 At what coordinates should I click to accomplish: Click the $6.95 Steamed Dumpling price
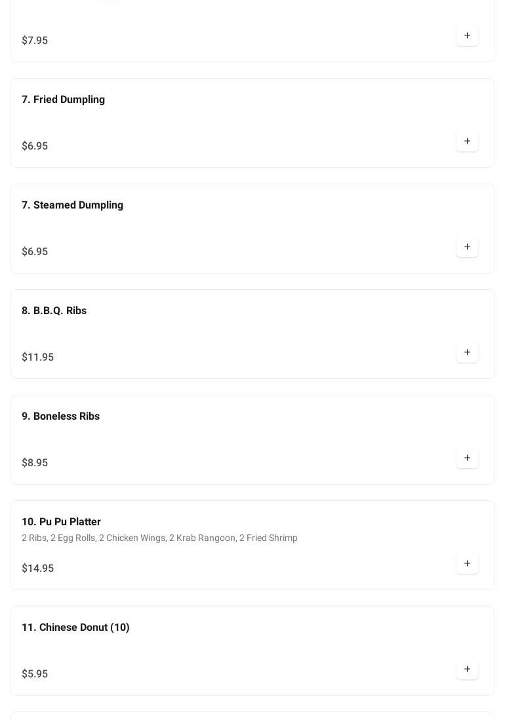pyautogui.click(x=35, y=252)
